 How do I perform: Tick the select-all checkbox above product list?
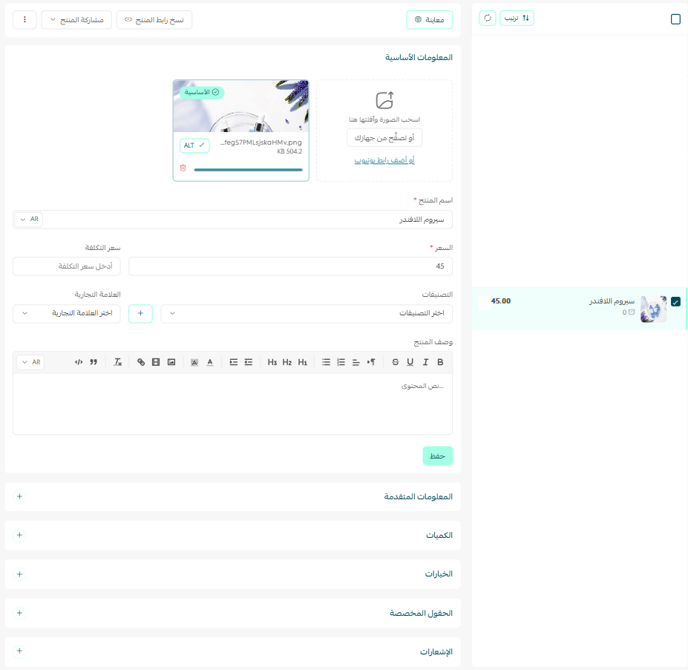(x=675, y=19)
